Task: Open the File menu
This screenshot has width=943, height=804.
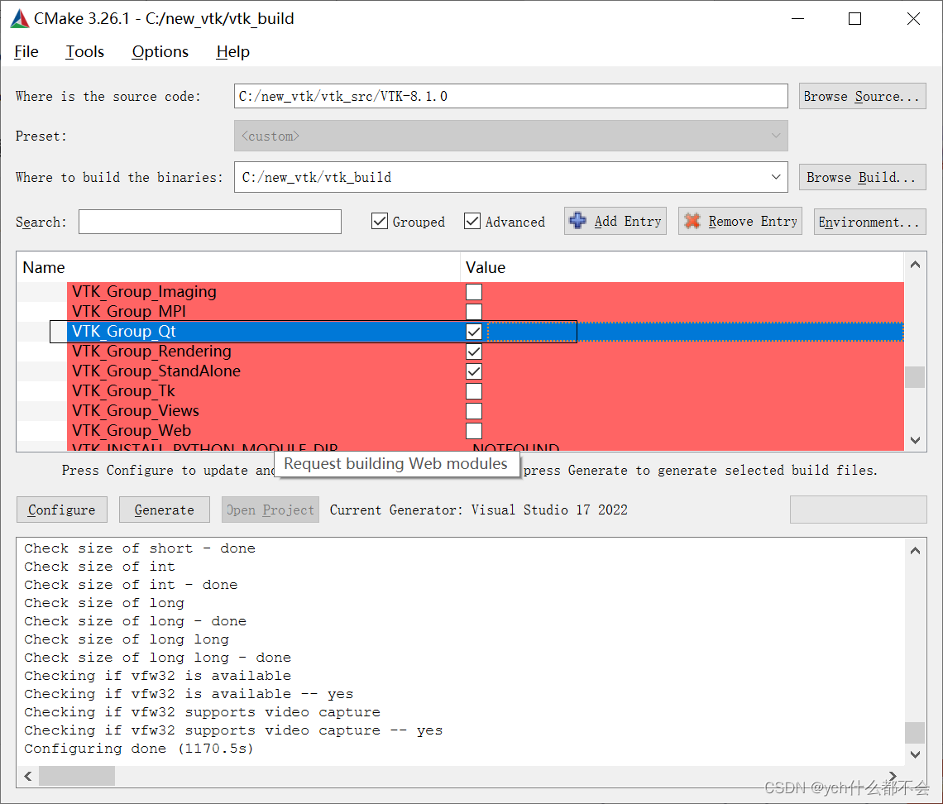Action: (x=26, y=51)
